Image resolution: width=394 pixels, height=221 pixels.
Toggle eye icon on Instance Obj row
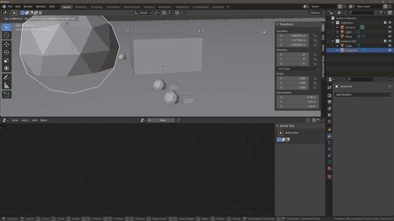click(x=390, y=41)
